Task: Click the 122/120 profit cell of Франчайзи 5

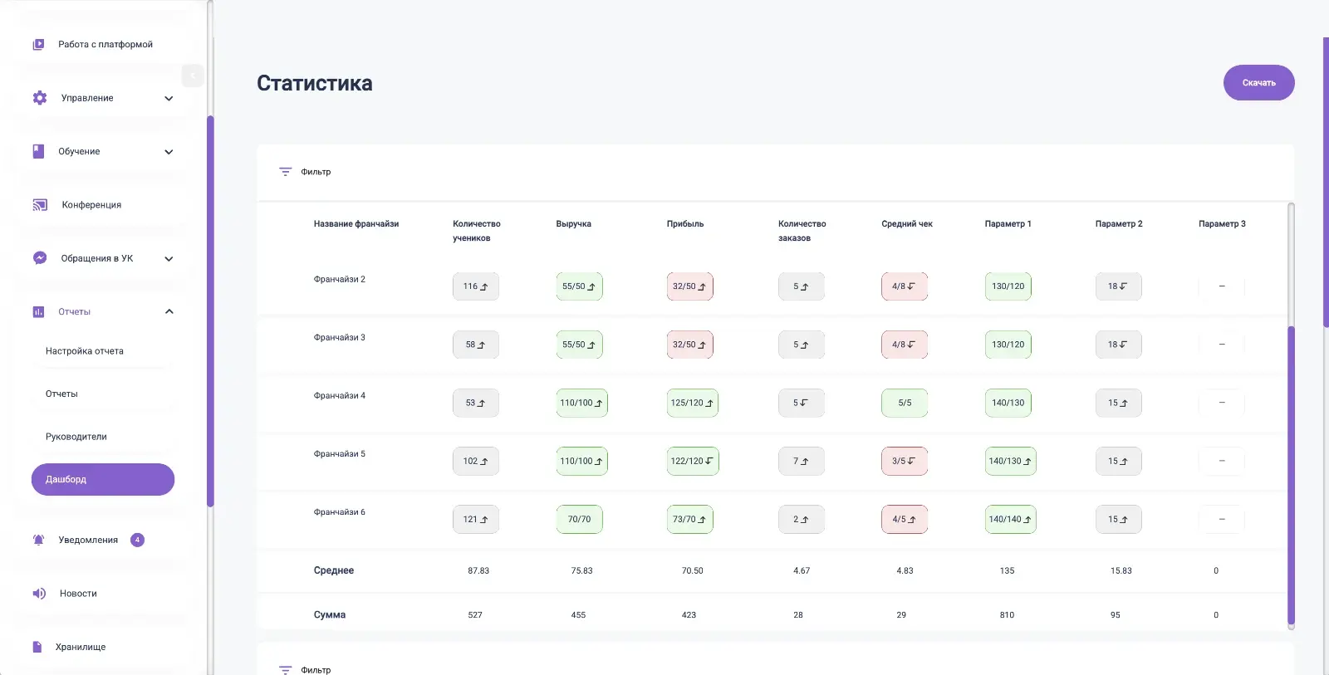Action: click(x=693, y=461)
